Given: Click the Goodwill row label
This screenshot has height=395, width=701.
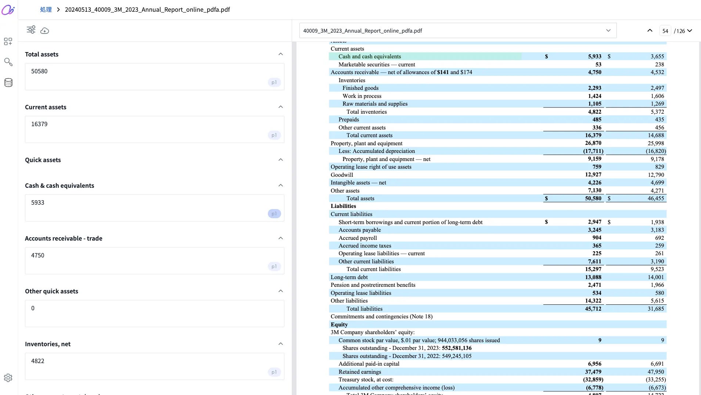Looking at the screenshot, I should pyautogui.click(x=342, y=175).
